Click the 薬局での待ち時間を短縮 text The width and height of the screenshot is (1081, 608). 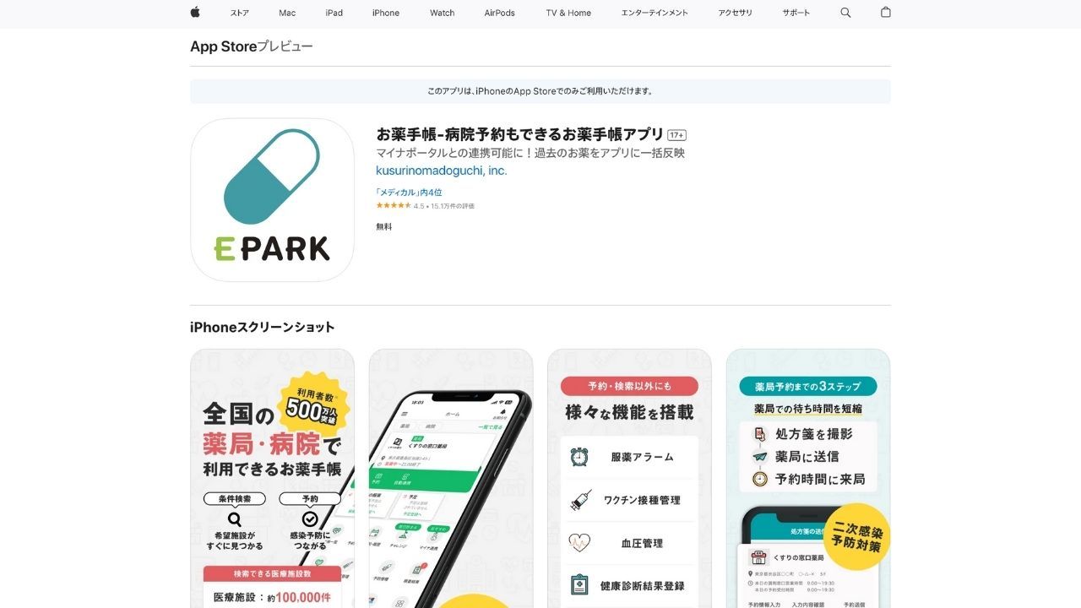808,409
